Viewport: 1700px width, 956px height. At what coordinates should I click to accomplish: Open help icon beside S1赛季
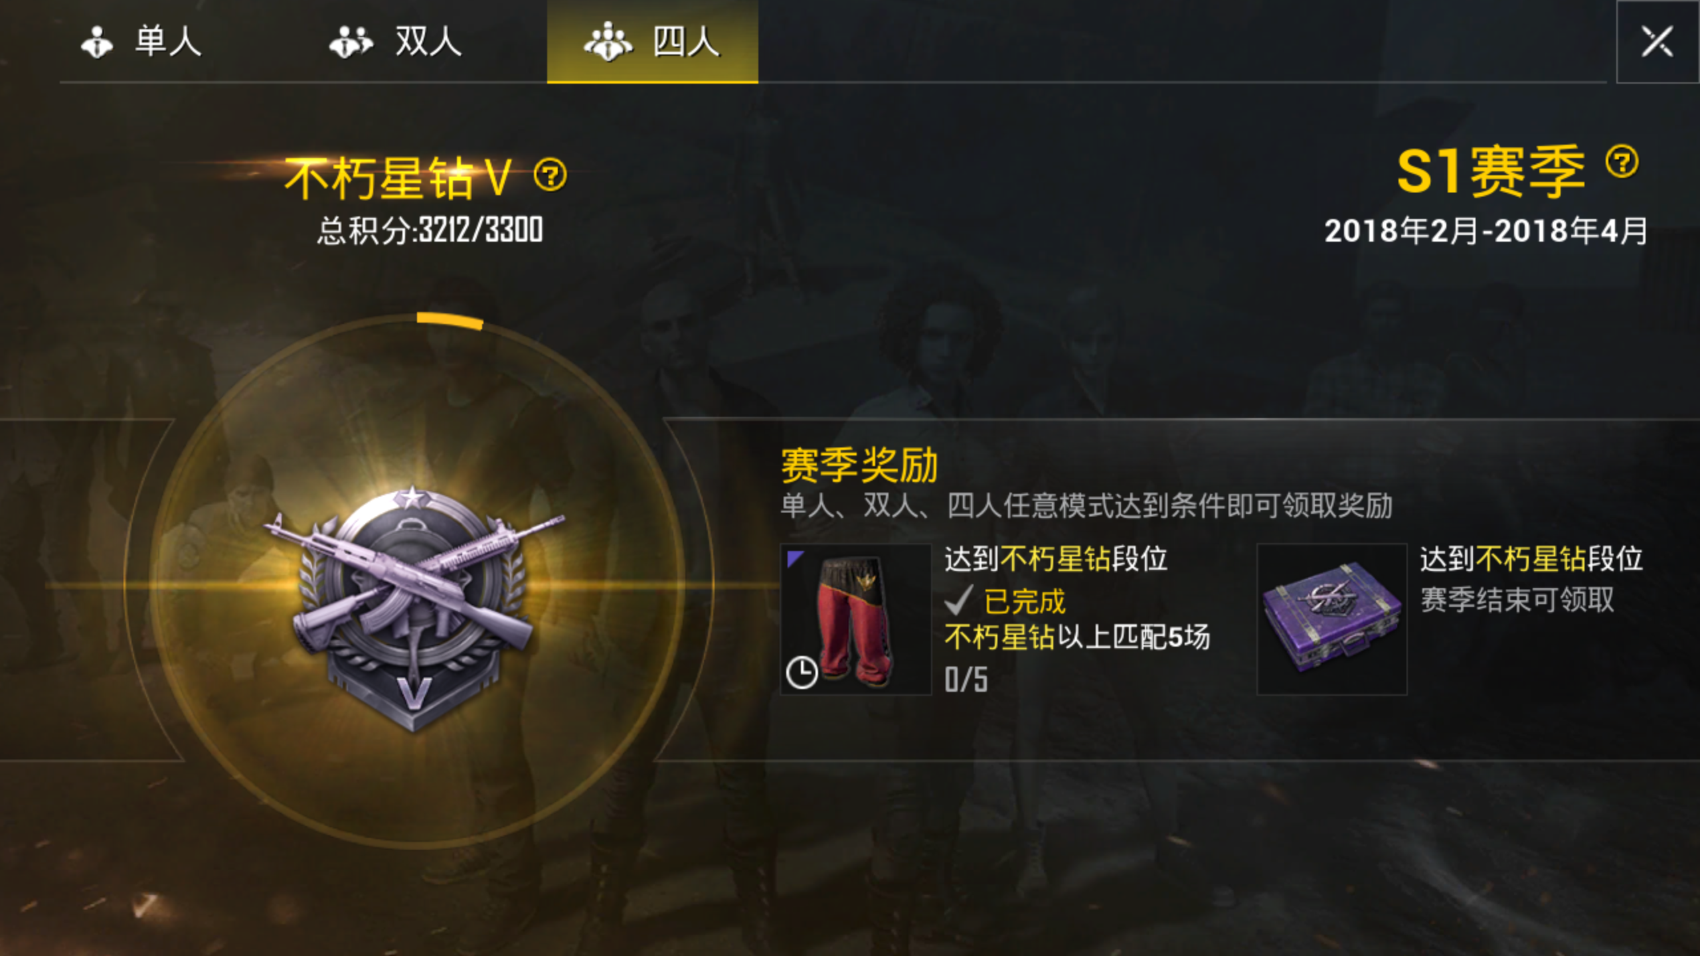(1622, 162)
